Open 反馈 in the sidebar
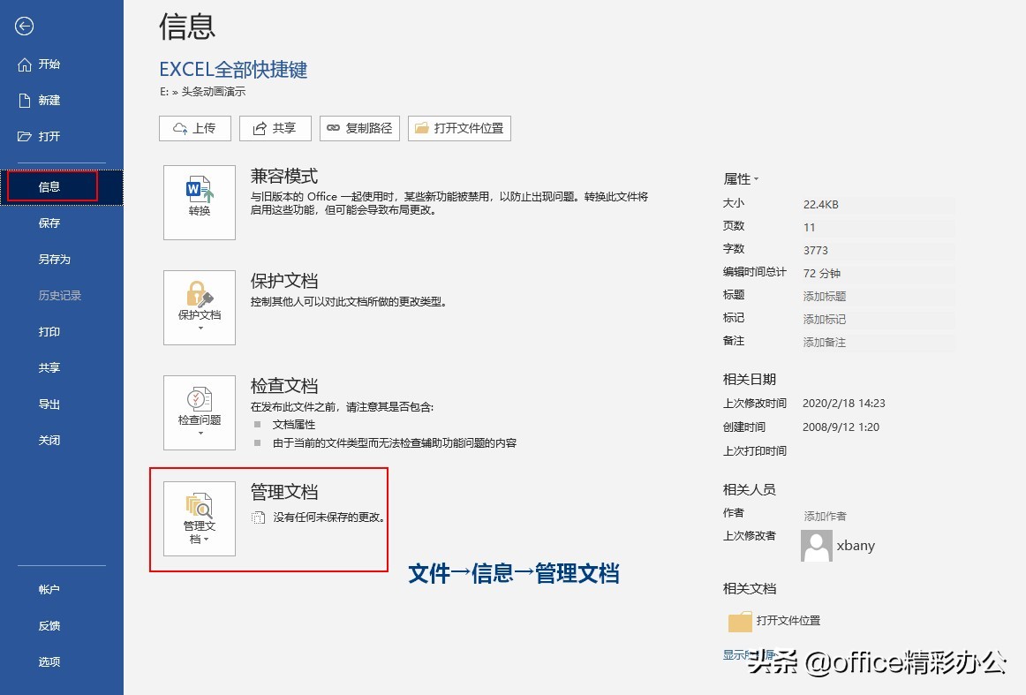1026x695 pixels. tap(62, 625)
